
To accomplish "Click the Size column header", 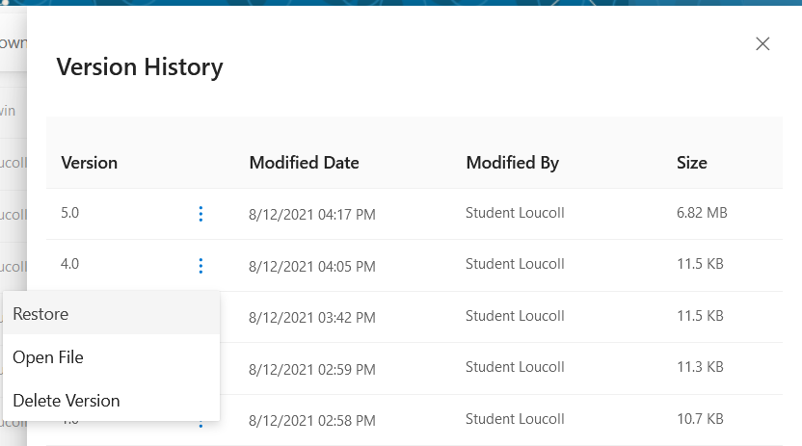I will (x=691, y=163).
